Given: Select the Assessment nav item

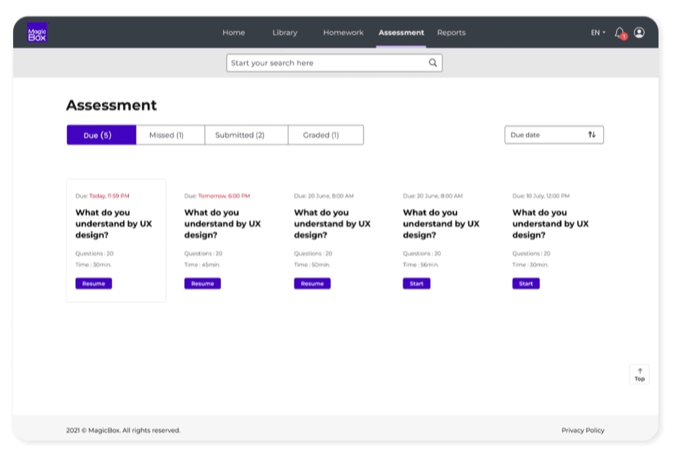Looking at the screenshot, I should pyautogui.click(x=401, y=33).
